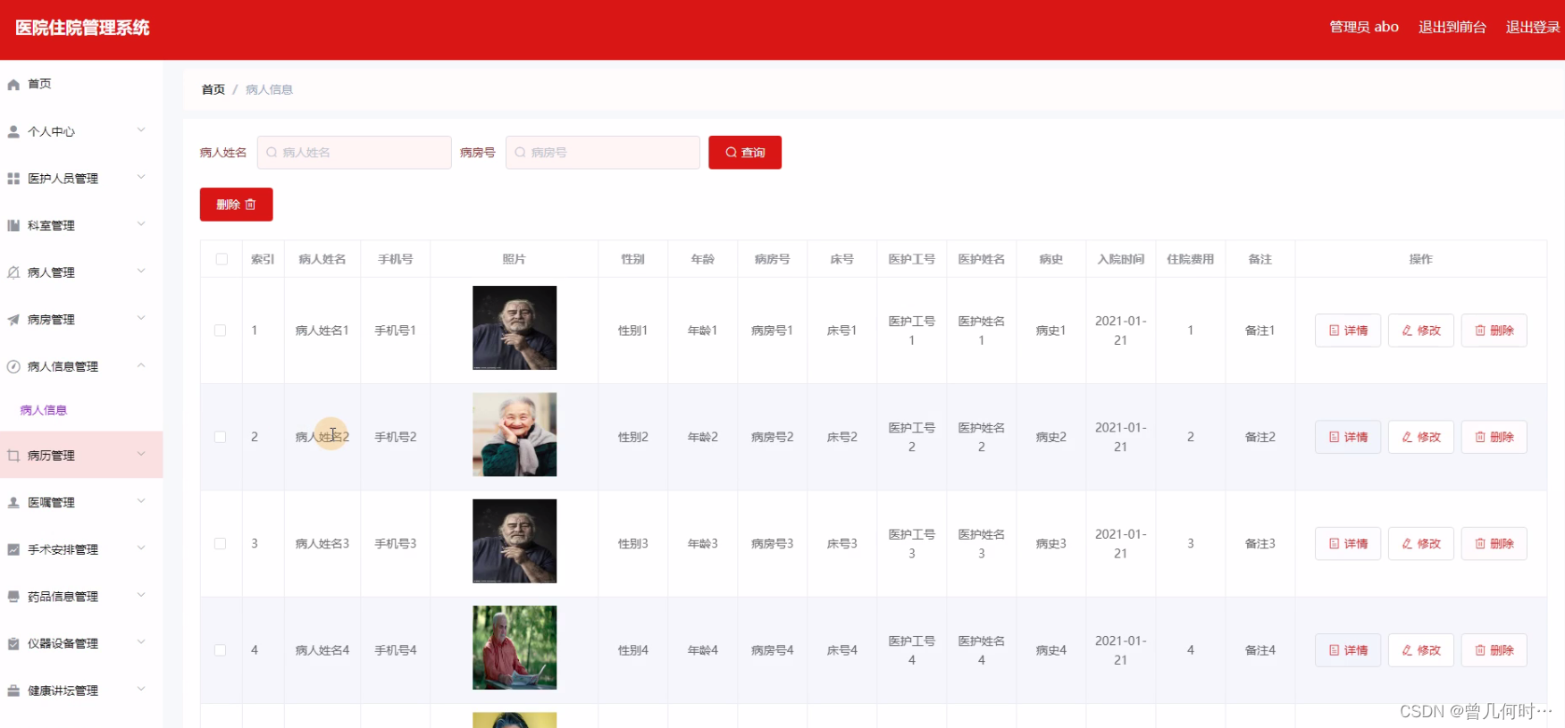Expand the 手术安排管理 menu chevron

141,548
